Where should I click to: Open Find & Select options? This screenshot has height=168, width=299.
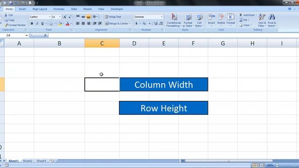(272, 21)
